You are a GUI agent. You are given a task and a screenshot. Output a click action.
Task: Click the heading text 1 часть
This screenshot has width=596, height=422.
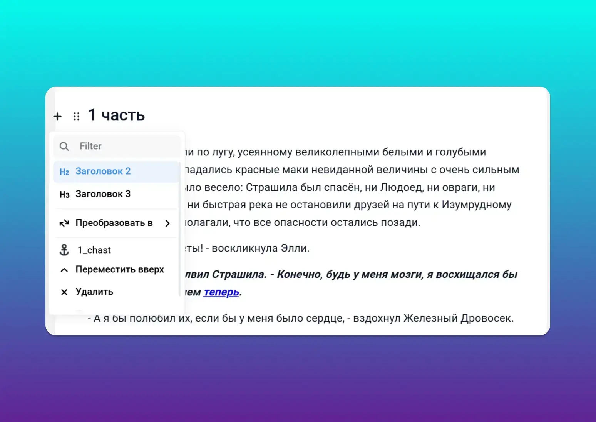coord(116,115)
